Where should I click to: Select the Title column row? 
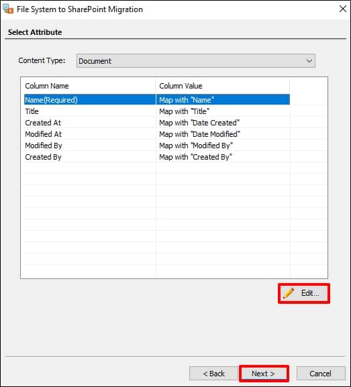pyautogui.click(x=157, y=111)
